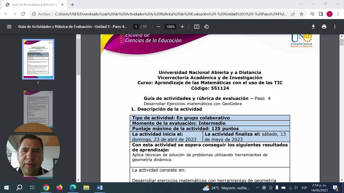Click 'Tipo de actividad: En grupo colaborativo' row
The height and width of the screenshot is (193, 344).
coord(210,118)
